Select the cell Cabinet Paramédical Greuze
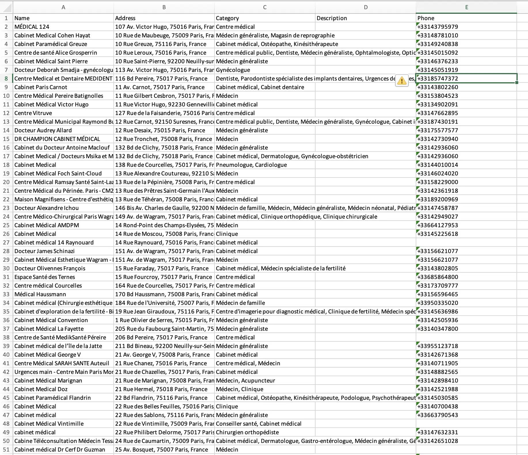The width and height of the screenshot is (528, 455). point(63,44)
